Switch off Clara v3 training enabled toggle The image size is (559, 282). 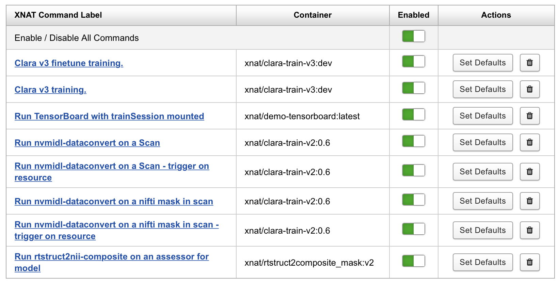coord(413,88)
